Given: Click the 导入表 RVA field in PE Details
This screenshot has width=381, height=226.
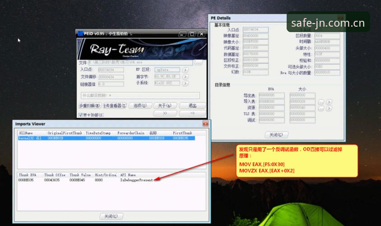Looking at the screenshot, I should click(272, 101).
